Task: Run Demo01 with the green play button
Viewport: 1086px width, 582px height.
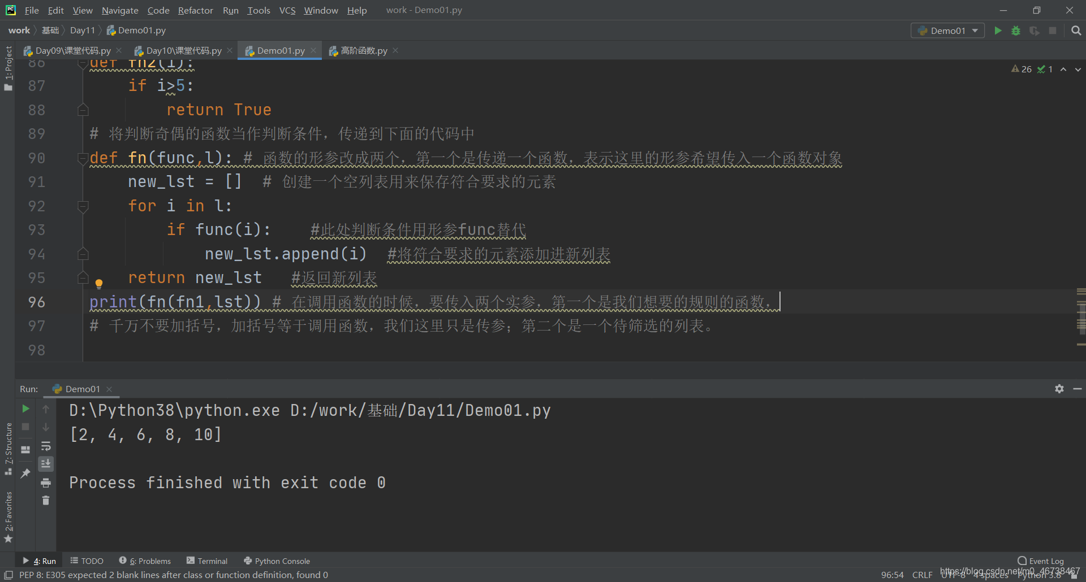Action: [998, 31]
